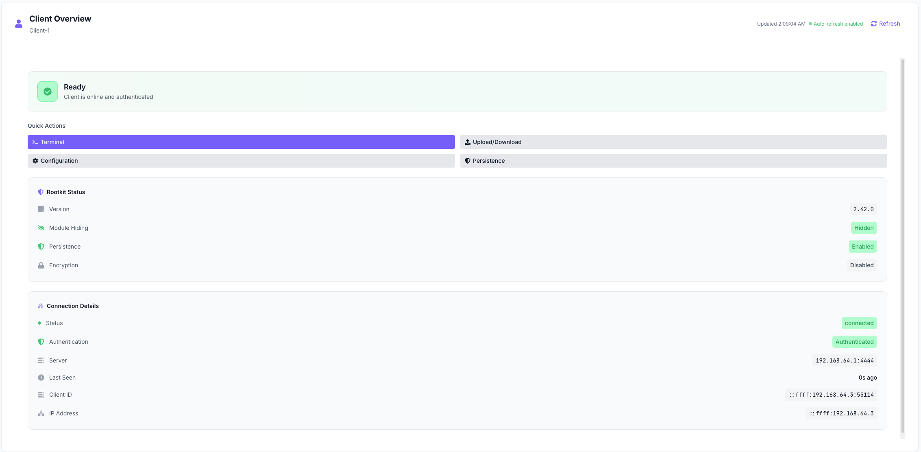Click the Client is online and authenticated text
Viewport: 921px width, 452px height.
[x=109, y=97]
